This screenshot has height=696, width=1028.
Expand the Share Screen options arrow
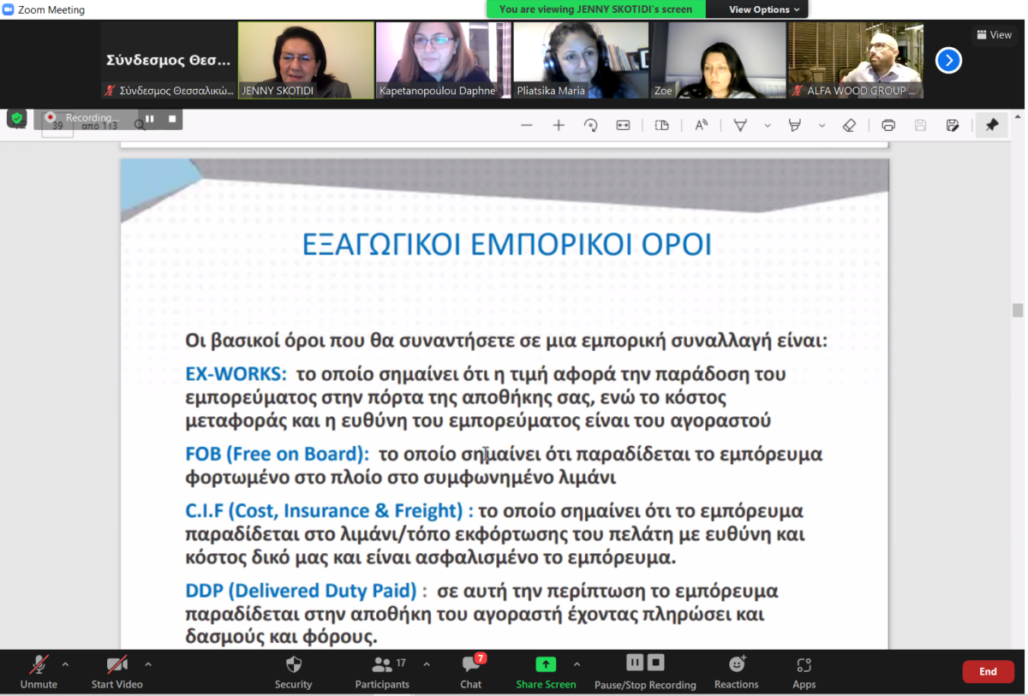point(577,663)
